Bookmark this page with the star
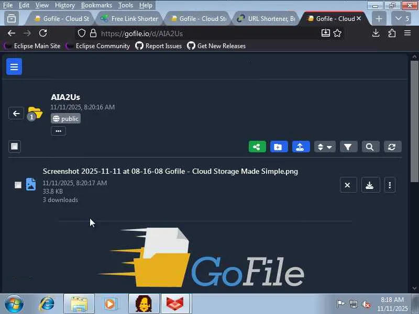 pos(337,33)
